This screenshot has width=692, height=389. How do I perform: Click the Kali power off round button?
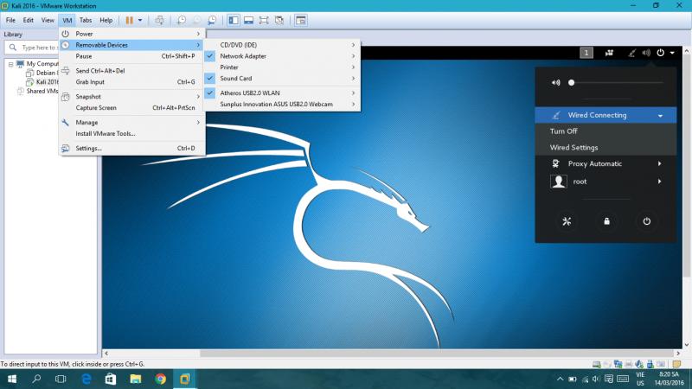tap(646, 221)
